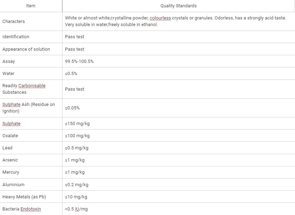295x215 pixels.
Task: Select the "Identification" cell
Action: [16, 37]
